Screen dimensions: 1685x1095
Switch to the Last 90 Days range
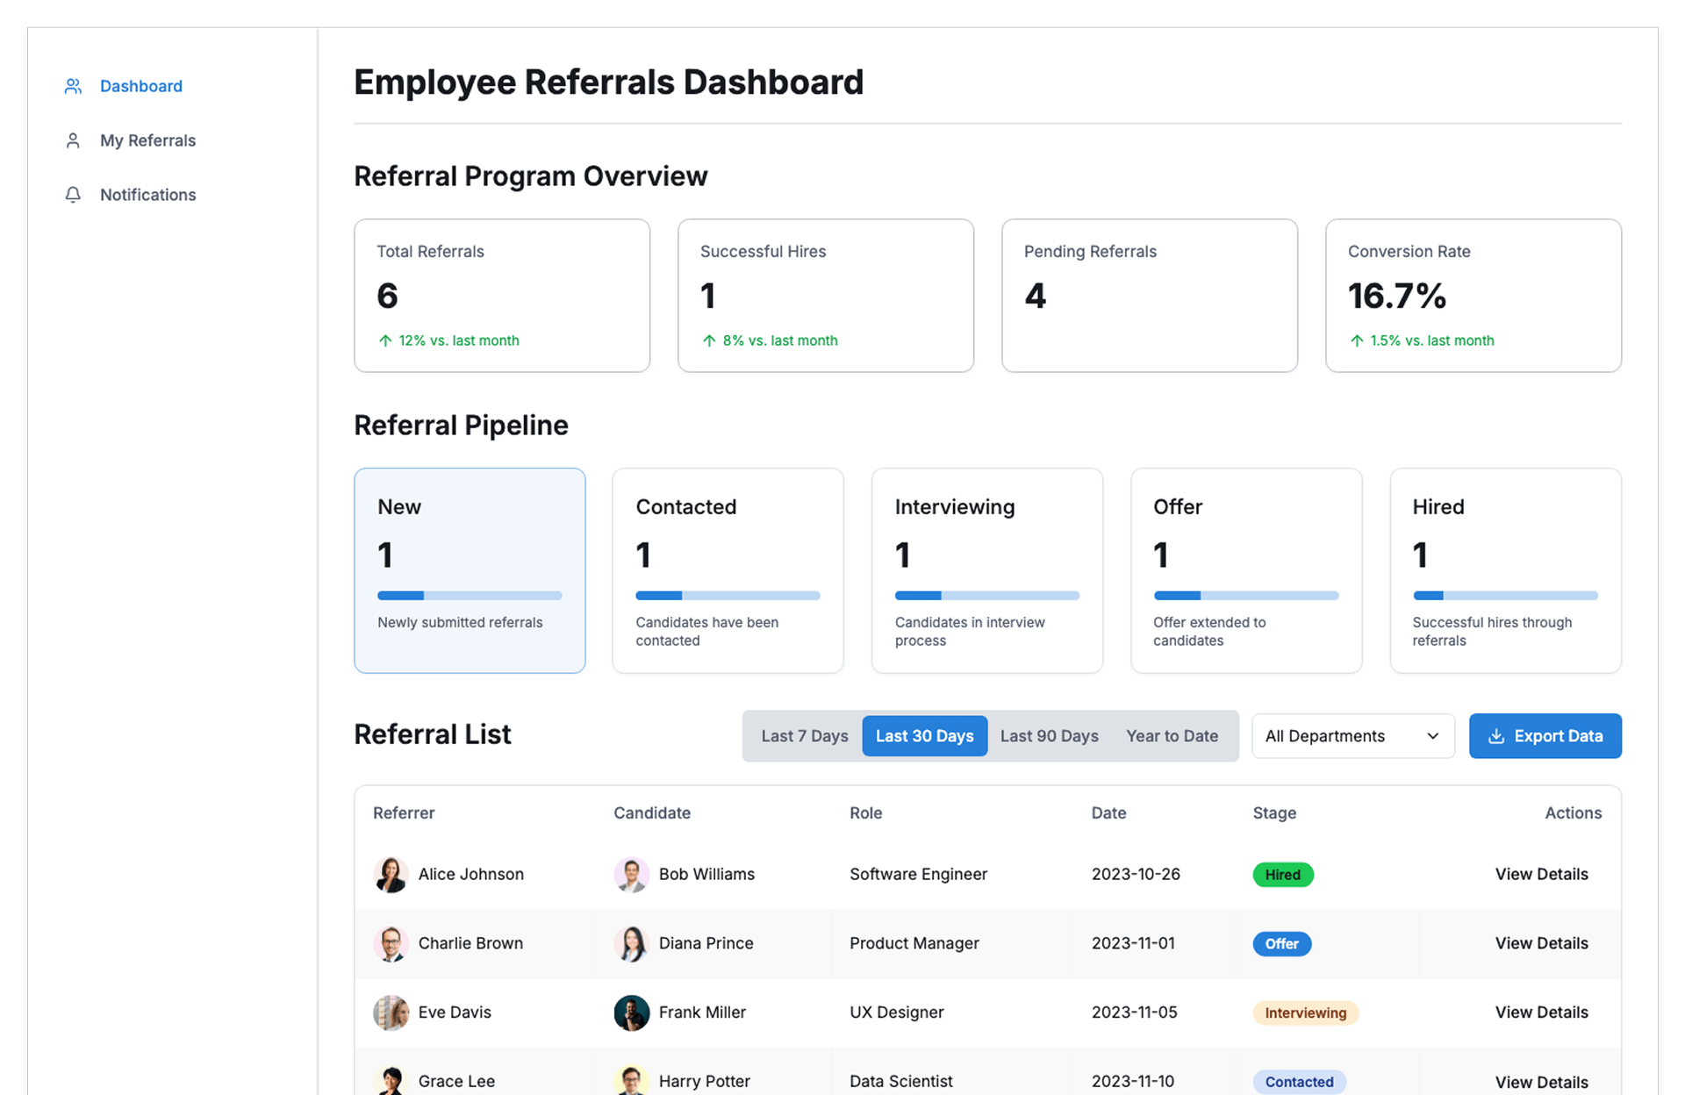click(x=1049, y=736)
